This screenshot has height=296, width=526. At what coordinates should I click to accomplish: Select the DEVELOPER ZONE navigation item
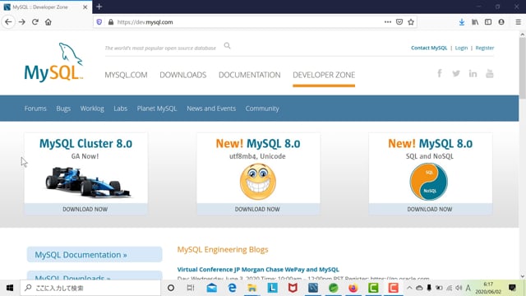pyautogui.click(x=324, y=75)
